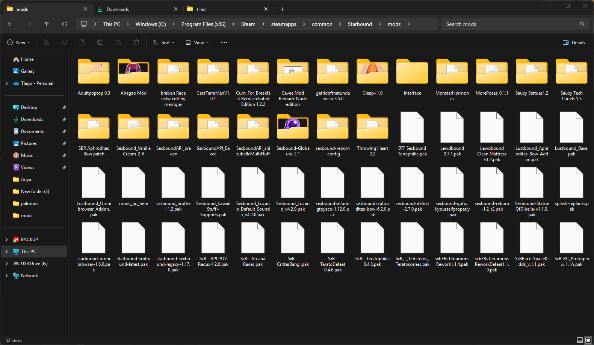Click the Cut scissors icon in toolbar

(46, 43)
